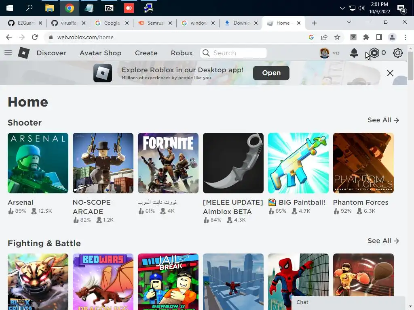Open the user avatar profile
The image size is (414, 310).
[325, 53]
